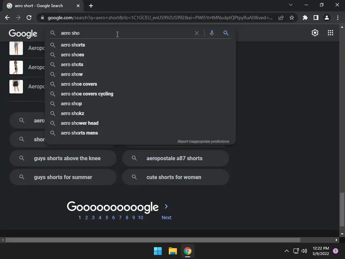This screenshot has height=259, width=345.
Task: Go to results page 7
Action: point(120,218)
